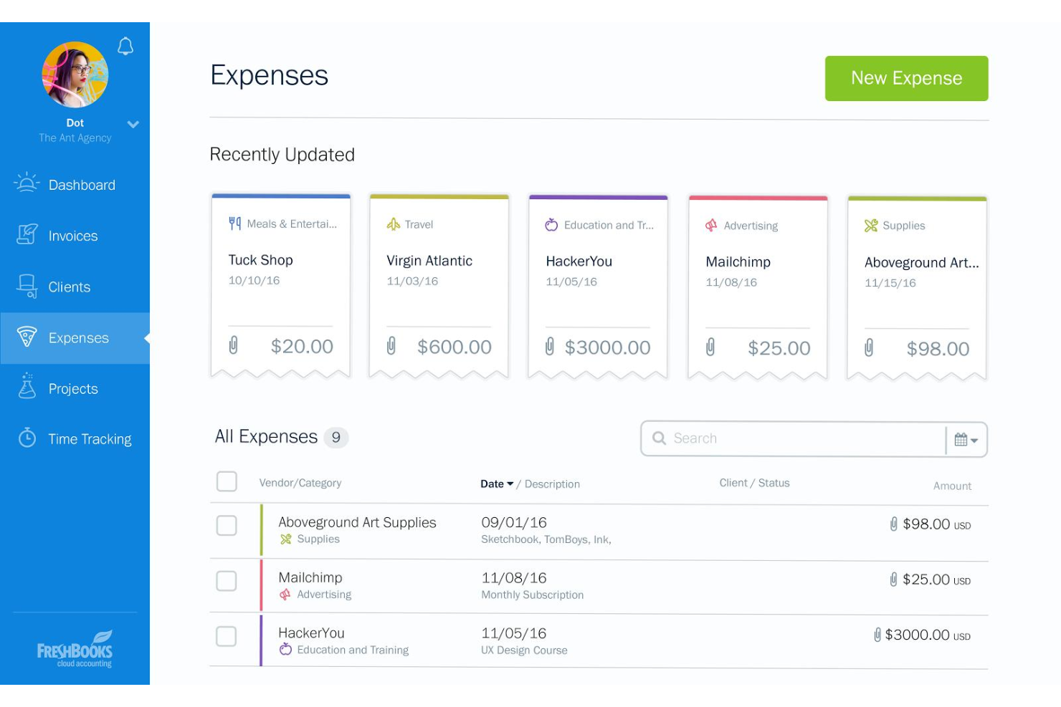This screenshot has height=707, width=1061.
Task: Click into the Search expenses field
Action: click(793, 438)
